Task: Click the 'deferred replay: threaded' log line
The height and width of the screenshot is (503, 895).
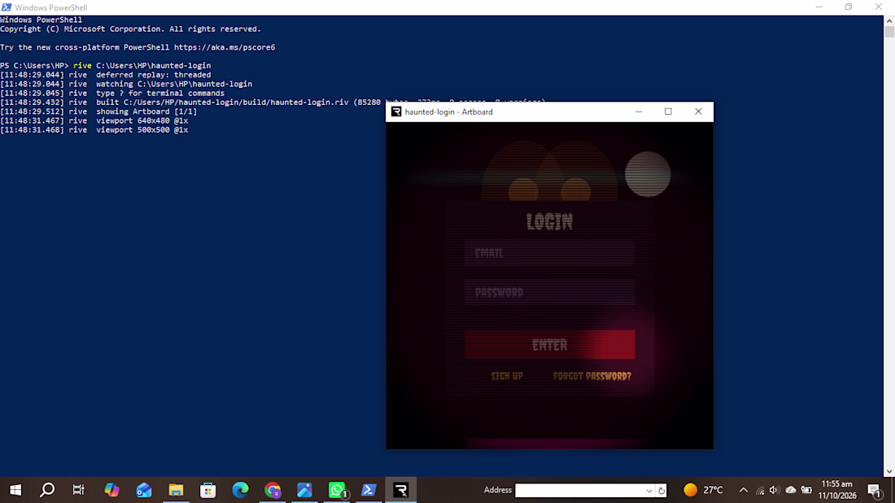Action: [106, 75]
